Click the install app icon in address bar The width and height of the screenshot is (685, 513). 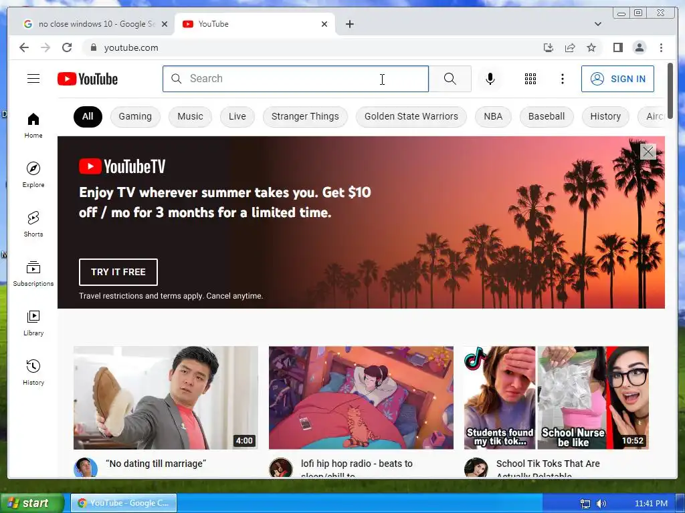[549, 47]
